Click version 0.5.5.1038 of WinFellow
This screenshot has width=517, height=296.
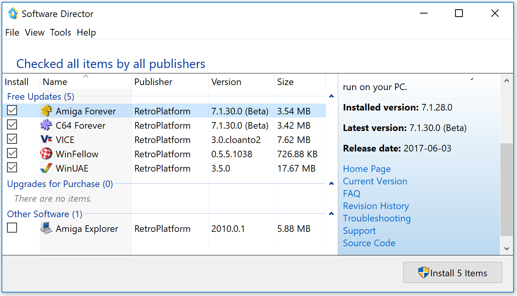pos(232,154)
